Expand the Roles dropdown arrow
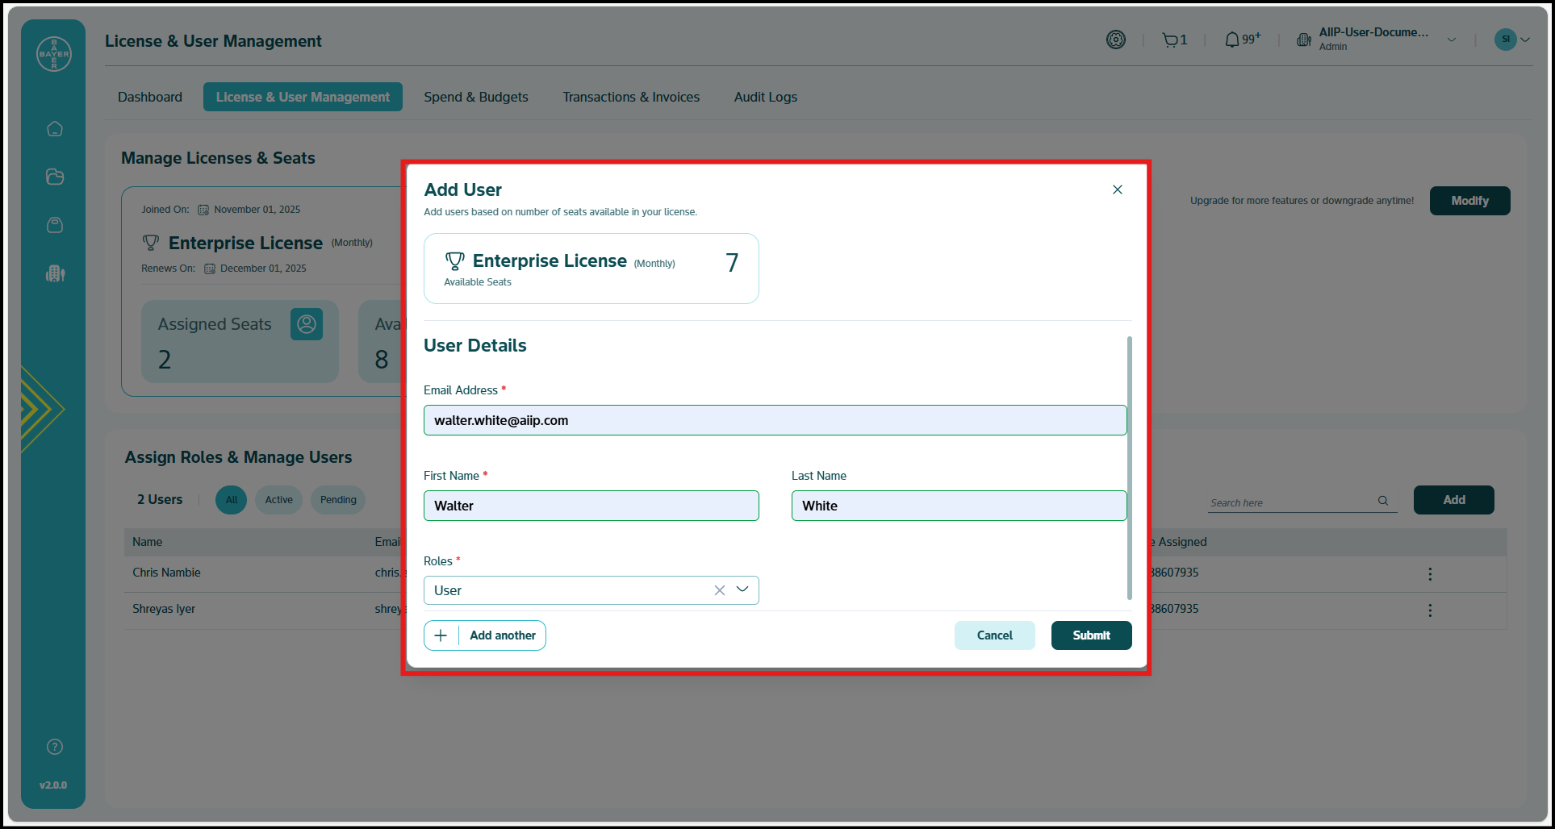Image resolution: width=1555 pixels, height=829 pixels. 742,589
